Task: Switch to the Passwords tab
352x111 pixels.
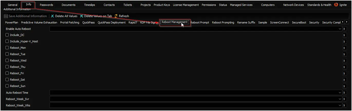Action: 47,5
